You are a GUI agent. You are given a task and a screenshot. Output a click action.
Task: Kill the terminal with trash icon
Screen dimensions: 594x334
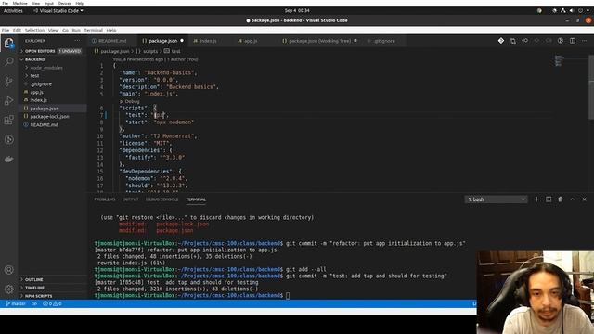(x=561, y=199)
